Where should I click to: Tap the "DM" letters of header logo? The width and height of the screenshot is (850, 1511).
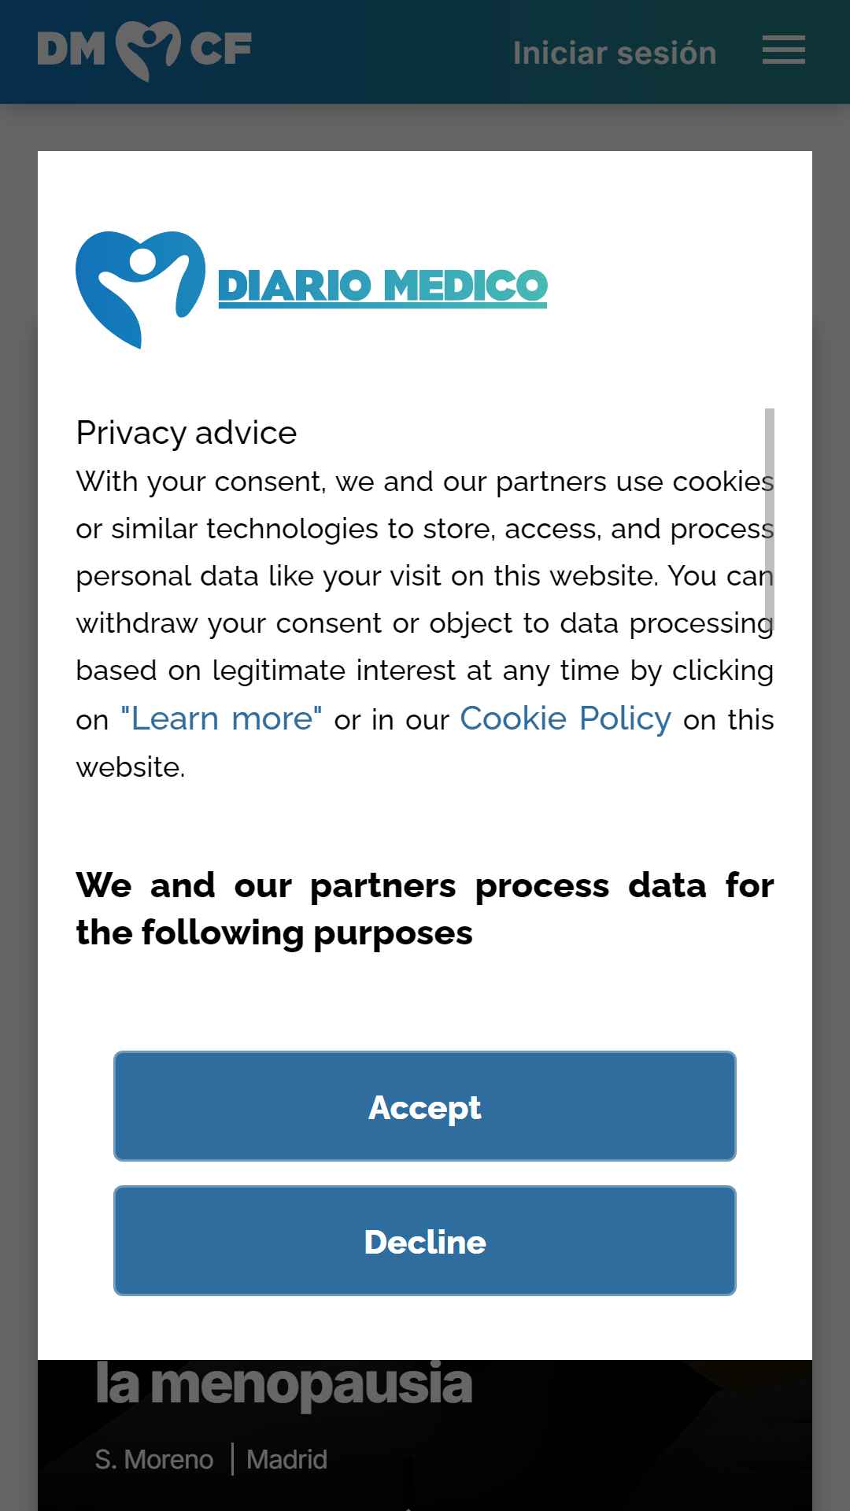[72, 50]
